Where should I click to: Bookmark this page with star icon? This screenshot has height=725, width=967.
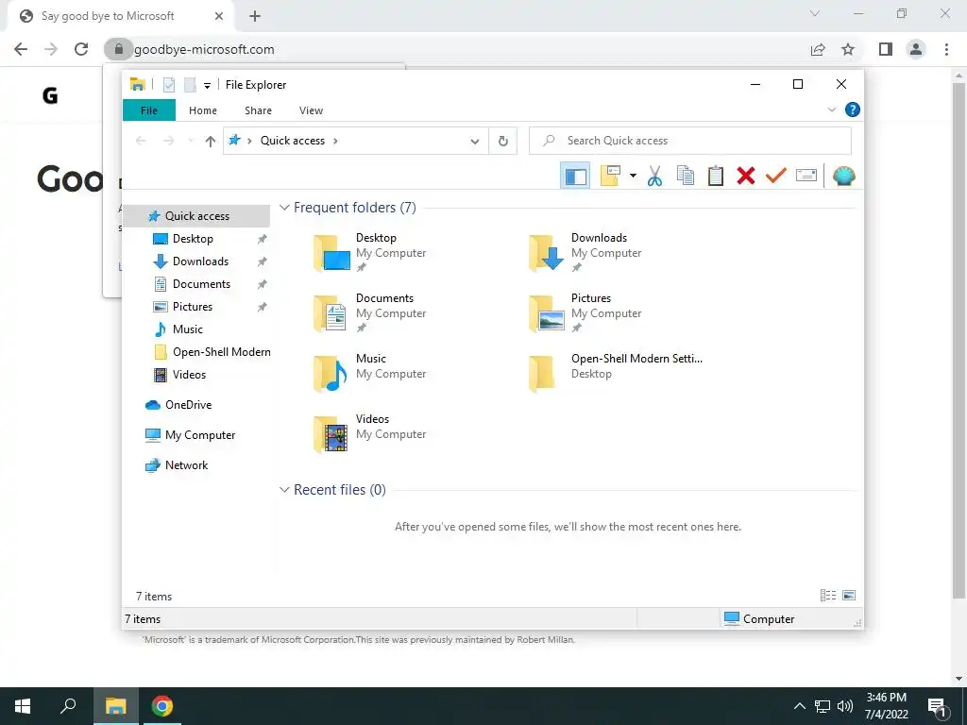[x=849, y=49]
